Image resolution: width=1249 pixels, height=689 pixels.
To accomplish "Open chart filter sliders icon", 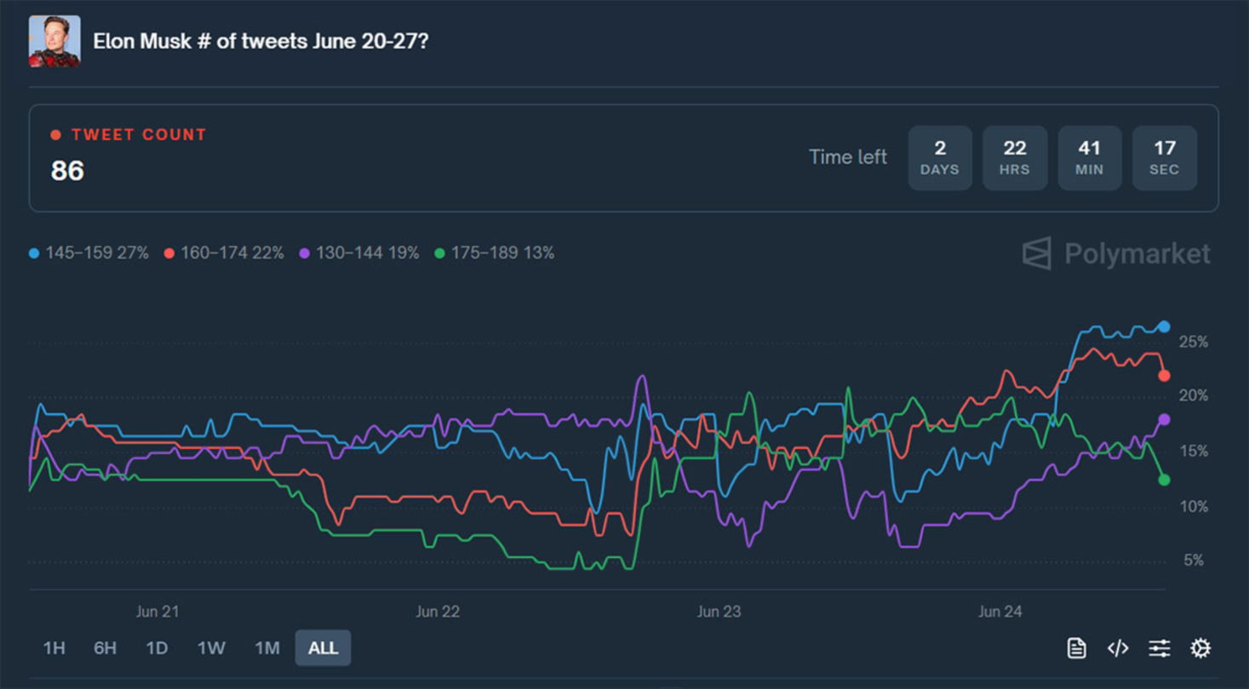I will pyautogui.click(x=1159, y=648).
